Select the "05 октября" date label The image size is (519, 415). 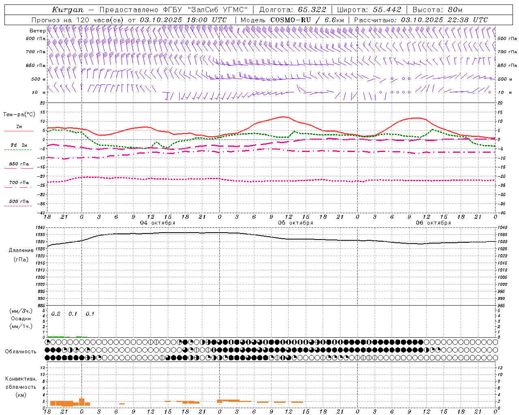coord(296,223)
